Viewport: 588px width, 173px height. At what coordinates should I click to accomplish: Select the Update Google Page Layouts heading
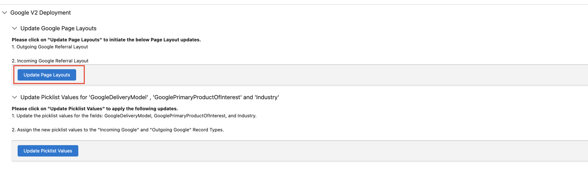[59, 28]
